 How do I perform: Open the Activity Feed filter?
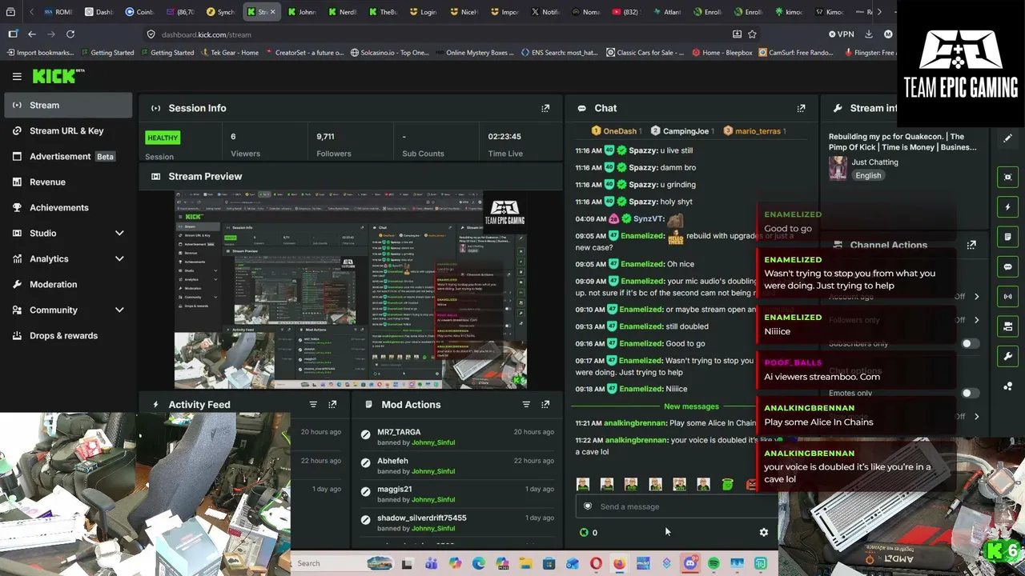313,404
